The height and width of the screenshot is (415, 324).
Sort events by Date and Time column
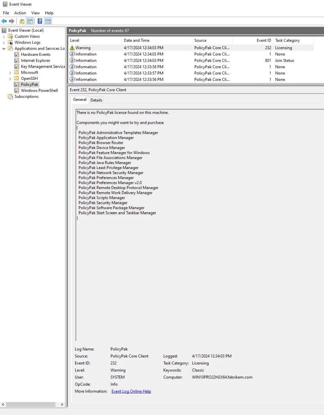pyautogui.click(x=136, y=41)
